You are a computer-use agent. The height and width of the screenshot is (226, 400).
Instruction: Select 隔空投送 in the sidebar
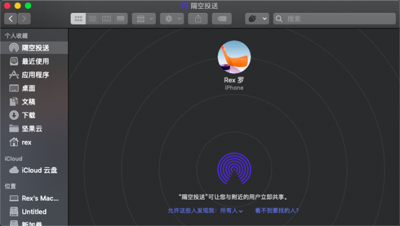[x=34, y=48]
